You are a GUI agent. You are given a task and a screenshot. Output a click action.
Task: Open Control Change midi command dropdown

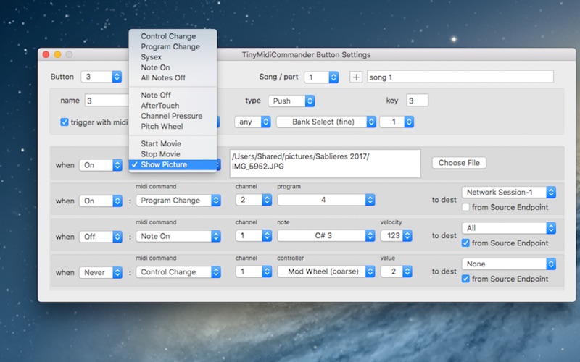pyautogui.click(x=178, y=272)
